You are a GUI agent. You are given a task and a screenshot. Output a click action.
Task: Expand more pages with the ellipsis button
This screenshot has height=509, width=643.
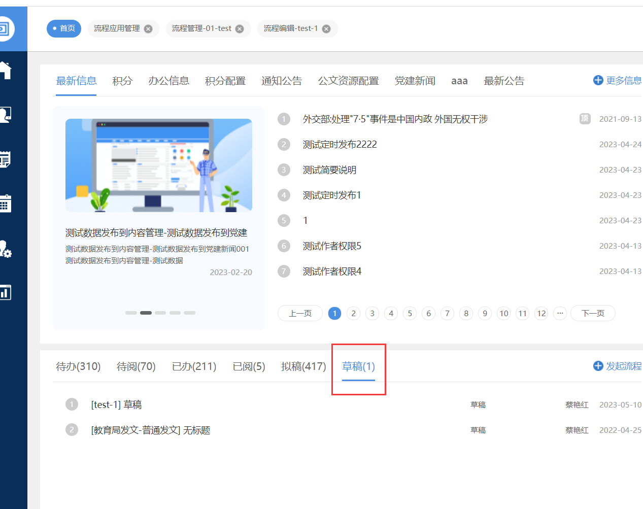coord(560,313)
